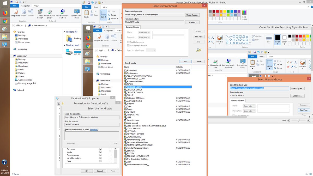
Task: Go up one level in outer Explorer address bar
Action: coord(25,26)
